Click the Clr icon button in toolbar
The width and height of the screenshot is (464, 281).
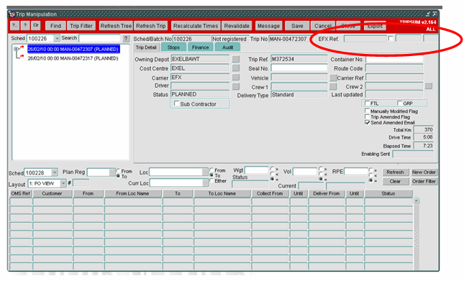click(x=36, y=25)
